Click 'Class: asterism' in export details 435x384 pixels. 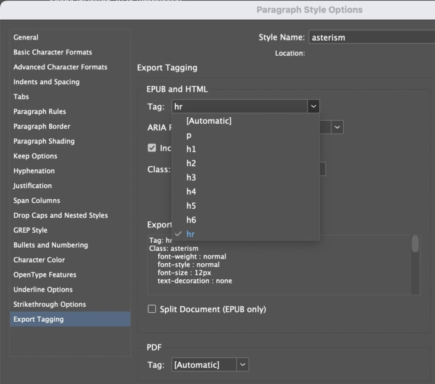coord(174,248)
